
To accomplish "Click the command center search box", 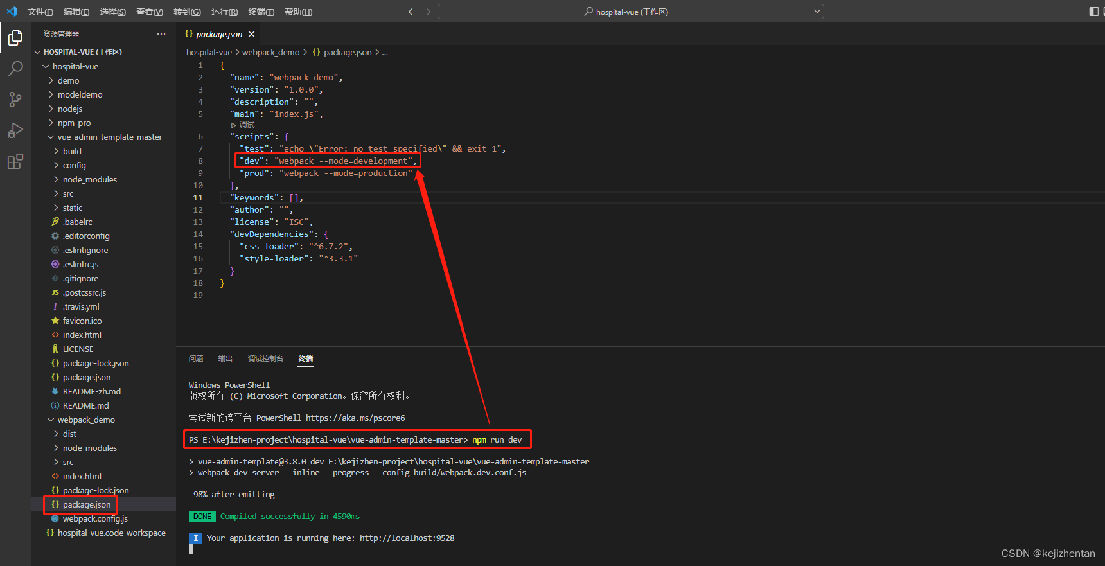I will pyautogui.click(x=631, y=12).
